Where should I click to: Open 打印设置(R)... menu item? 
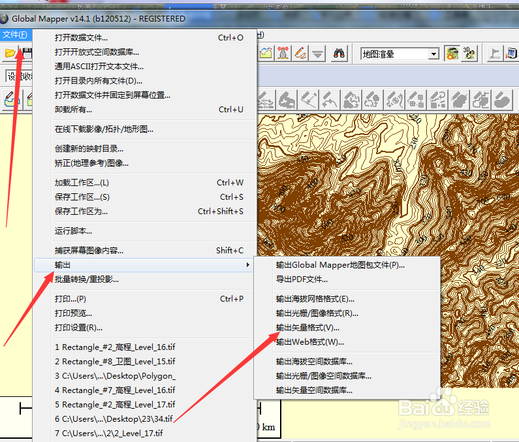tap(146, 328)
